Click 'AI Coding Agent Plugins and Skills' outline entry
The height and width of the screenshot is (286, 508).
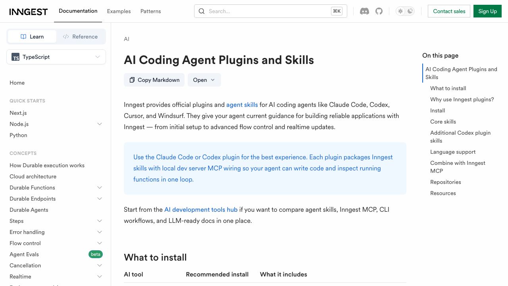pos(461,73)
